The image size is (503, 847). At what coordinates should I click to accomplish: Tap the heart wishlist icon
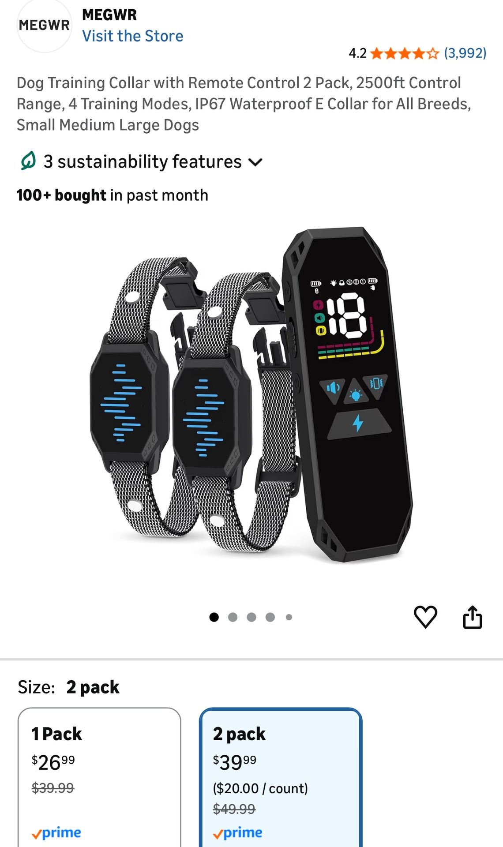pyautogui.click(x=425, y=617)
